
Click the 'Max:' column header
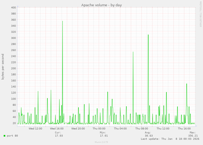(193, 133)
